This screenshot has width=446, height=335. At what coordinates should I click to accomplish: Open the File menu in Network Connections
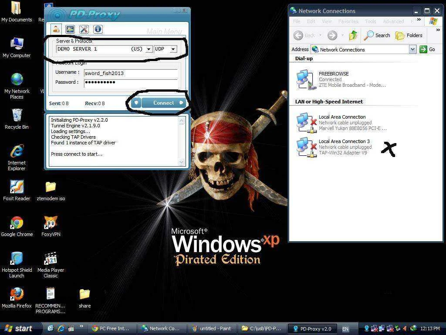point(297,21)
